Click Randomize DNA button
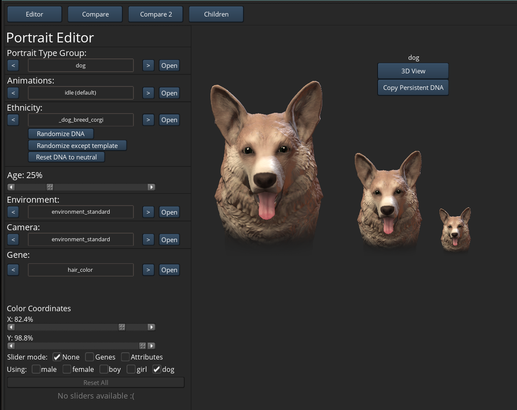 [61, 134]
